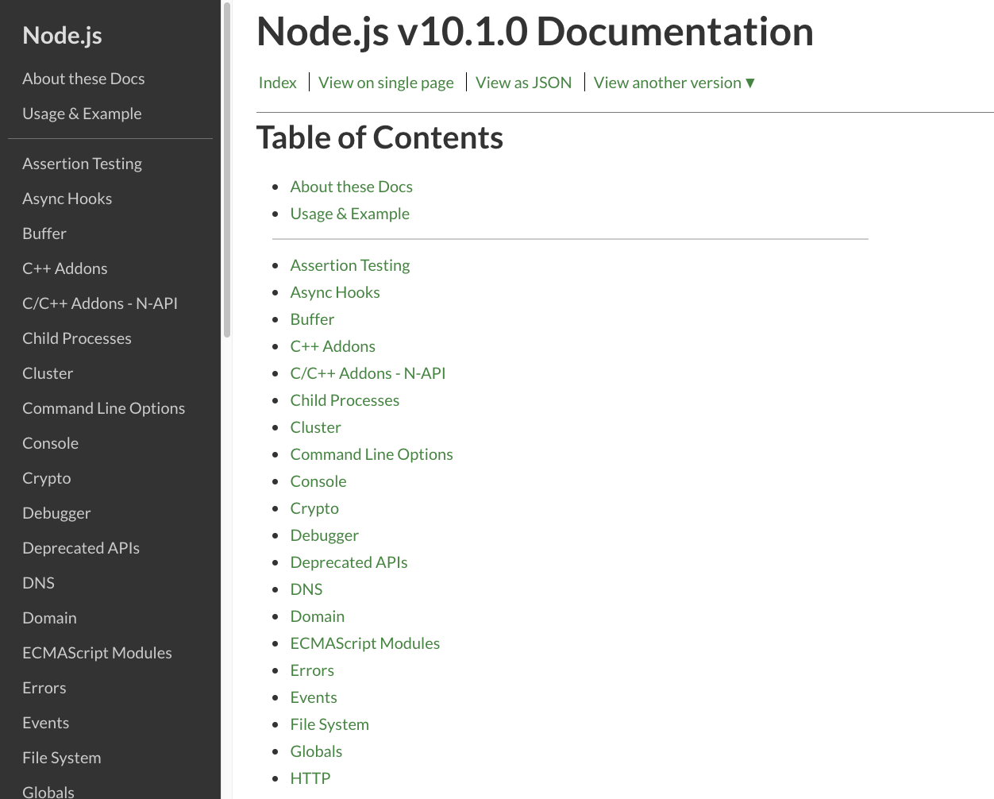Open C++ Addons in contents list
The height and width of the screenshot is (799, 994).
[x=333, y=346]
